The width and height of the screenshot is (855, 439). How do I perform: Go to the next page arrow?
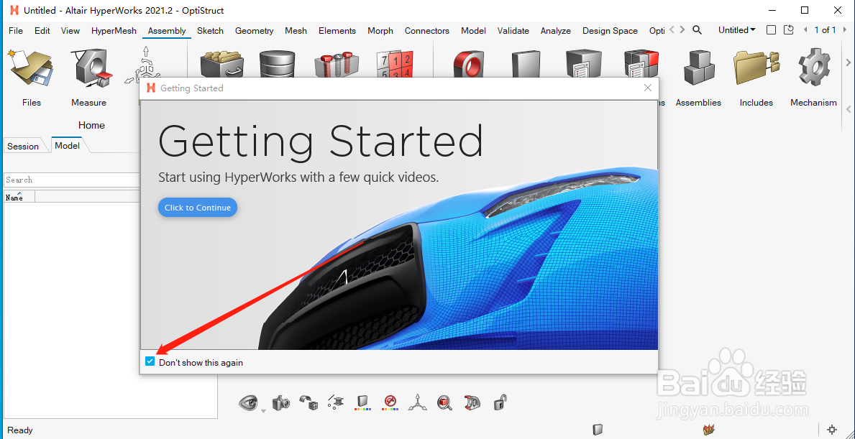843,30
